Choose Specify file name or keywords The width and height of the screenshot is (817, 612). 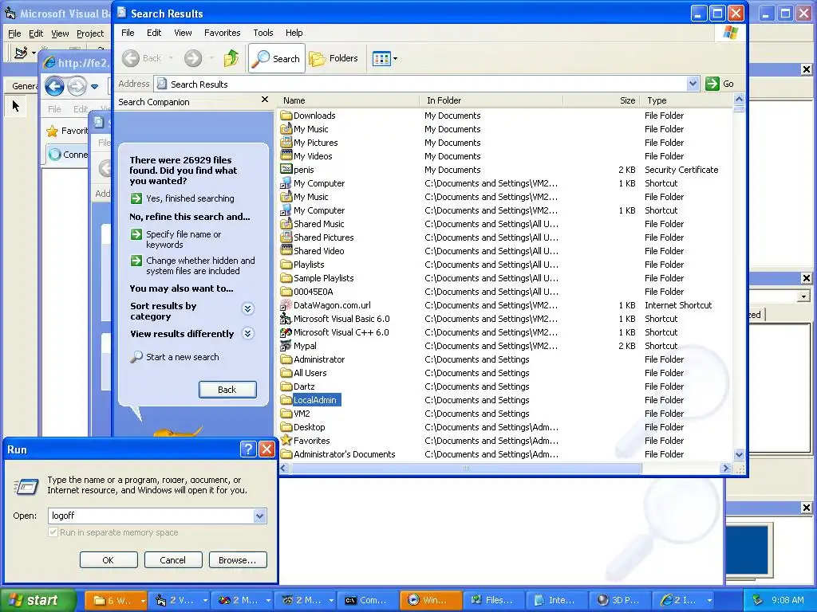(x=184, y=239)
